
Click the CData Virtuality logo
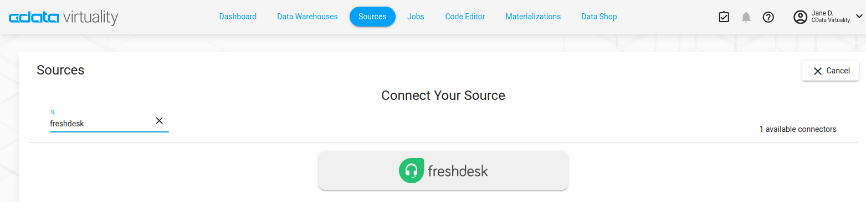(x=64, y=17)
